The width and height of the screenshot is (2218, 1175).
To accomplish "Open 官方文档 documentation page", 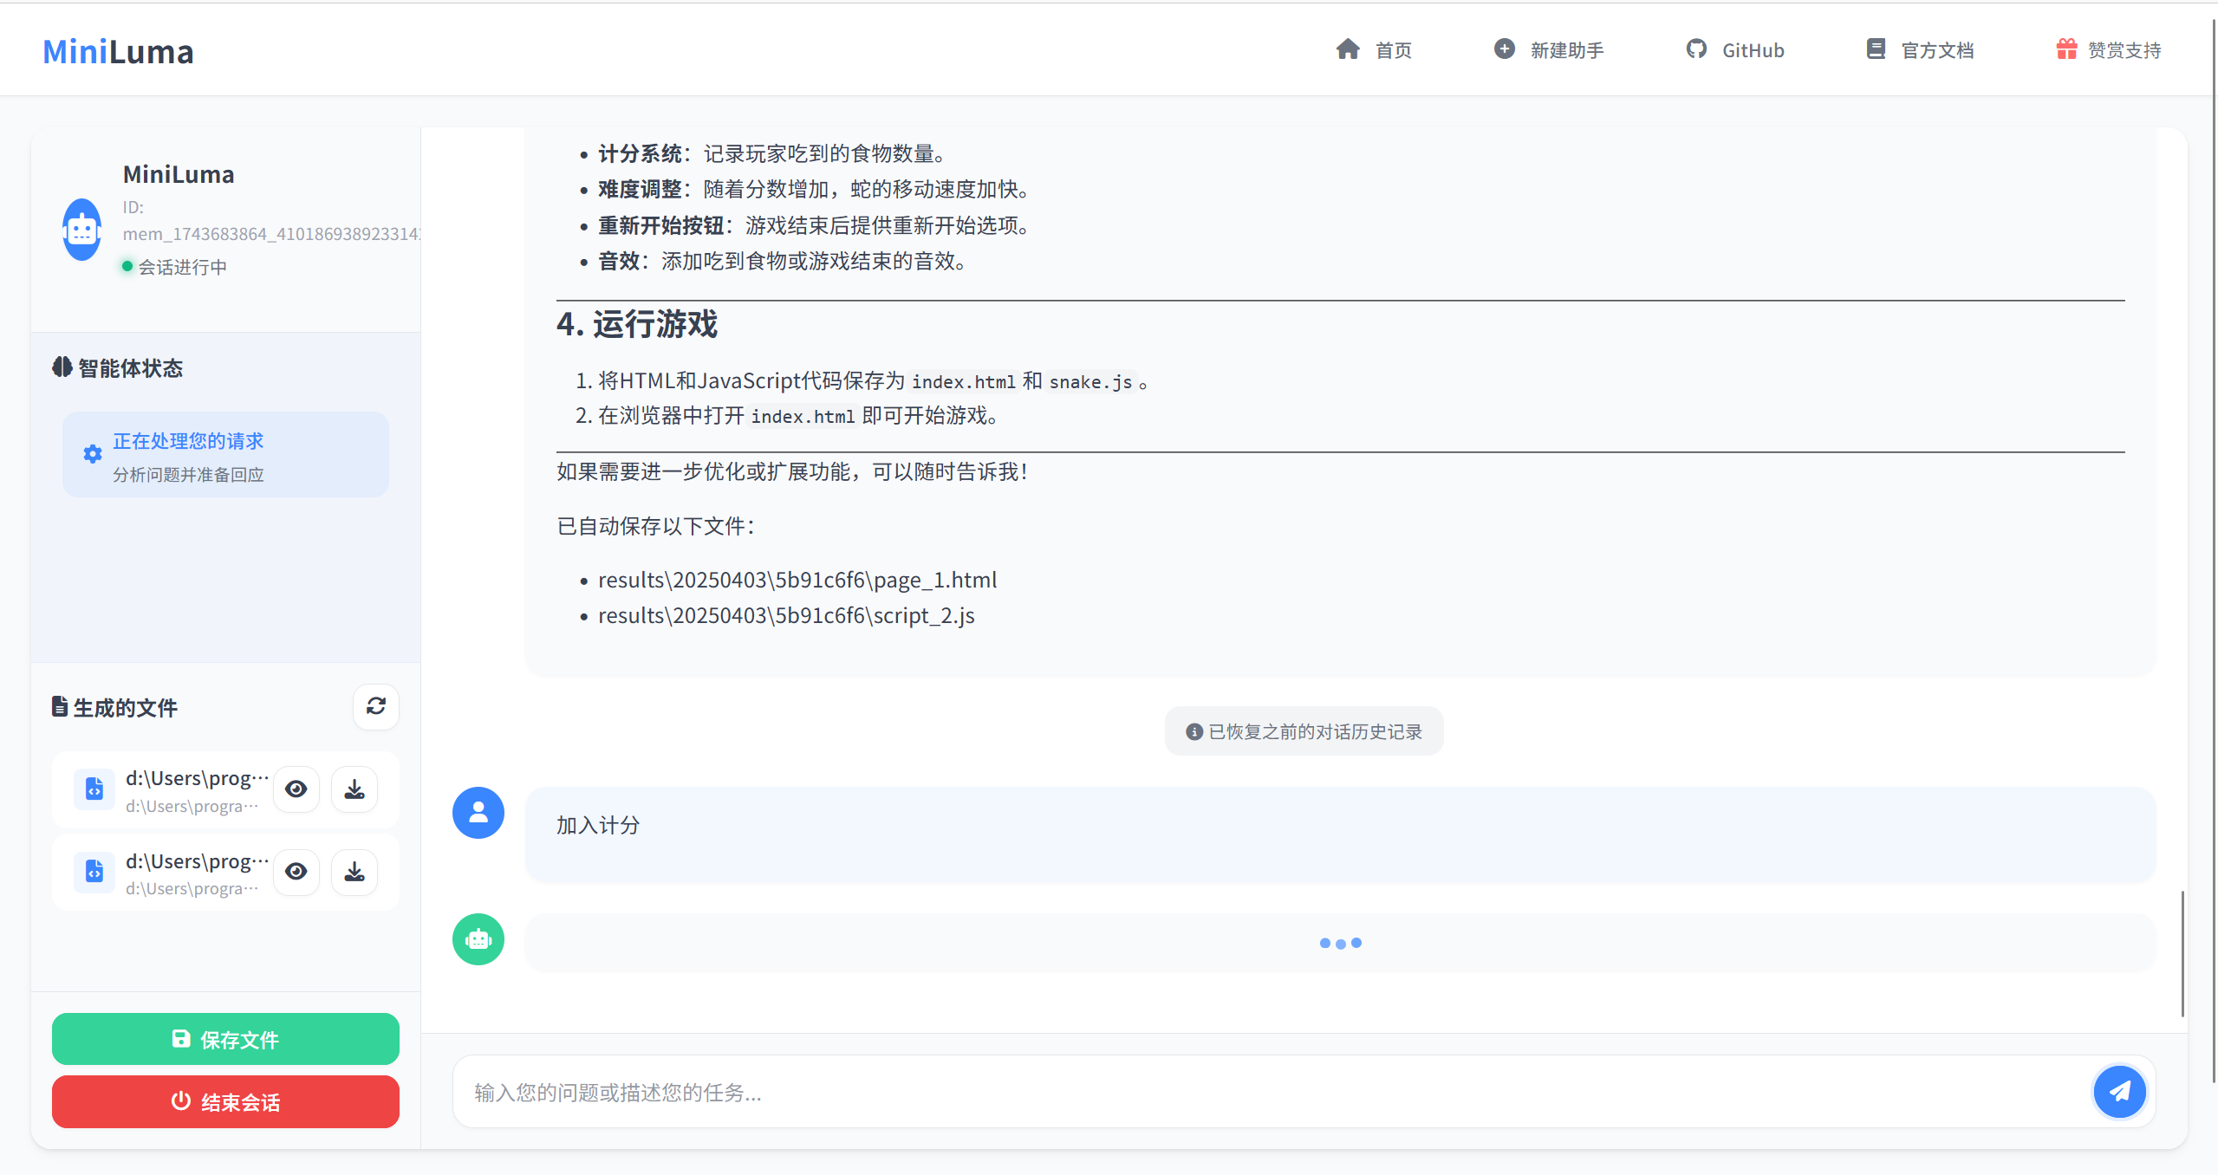I will click(x=1920, y=50).
